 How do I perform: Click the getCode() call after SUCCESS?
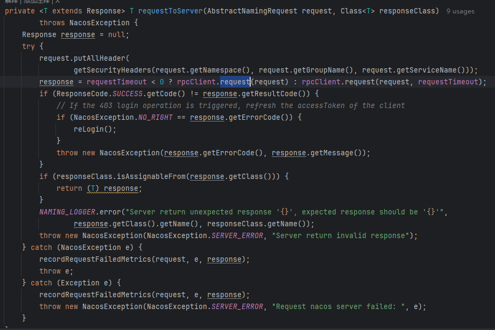pos(166,94)
